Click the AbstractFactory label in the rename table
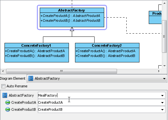 tap(21, 95)
